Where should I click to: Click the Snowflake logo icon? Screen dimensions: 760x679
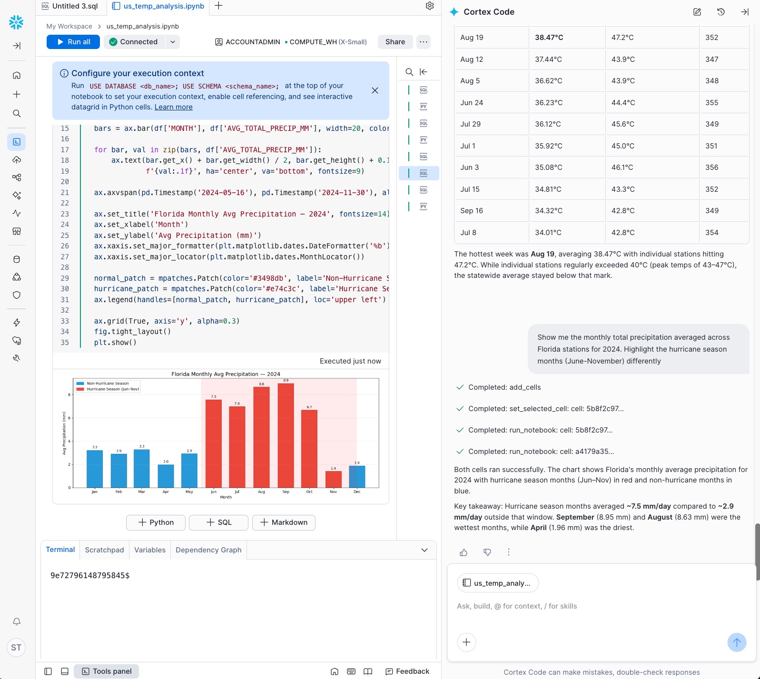[x=16, y=22]
